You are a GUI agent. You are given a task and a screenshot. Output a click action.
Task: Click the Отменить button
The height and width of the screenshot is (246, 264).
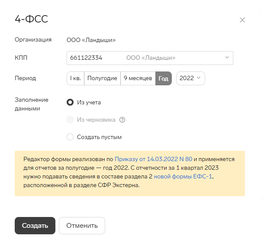(82, 226)
